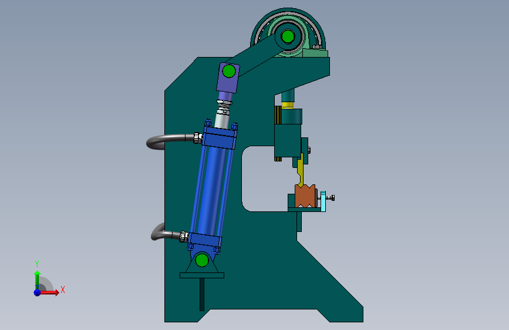The image size is (509, 330).
Task: Select the yellow punch blade
Action: 301,170
